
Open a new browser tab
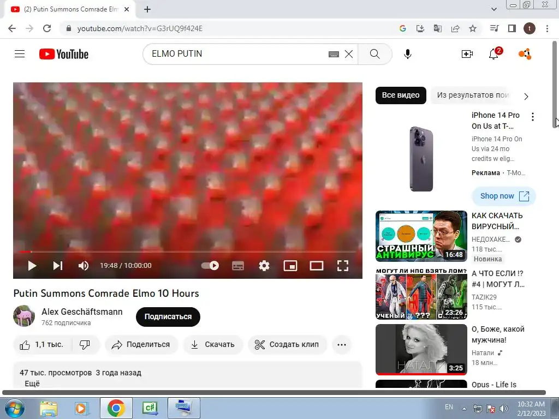(x=147, y=9)
